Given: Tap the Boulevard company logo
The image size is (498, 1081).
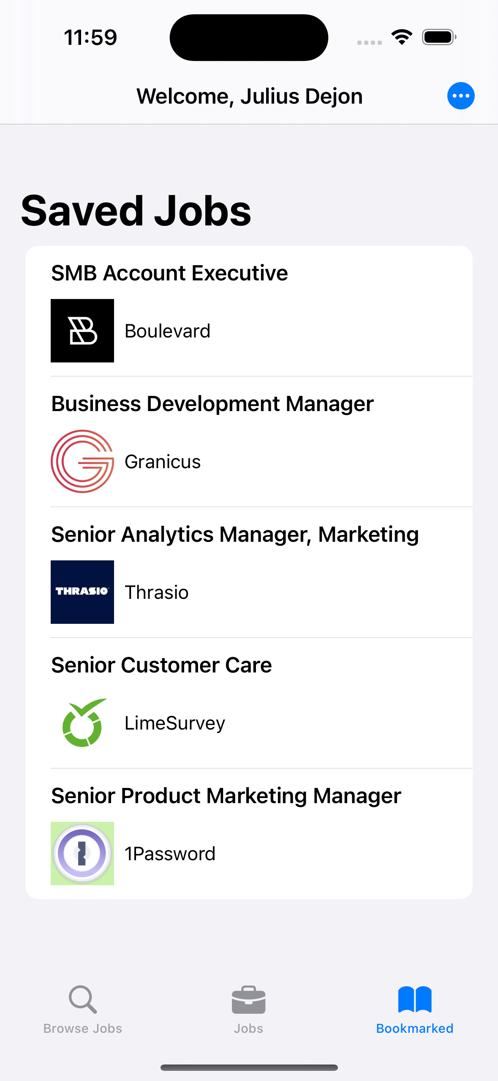Looking at the screenshot, I should coord(82,331).
